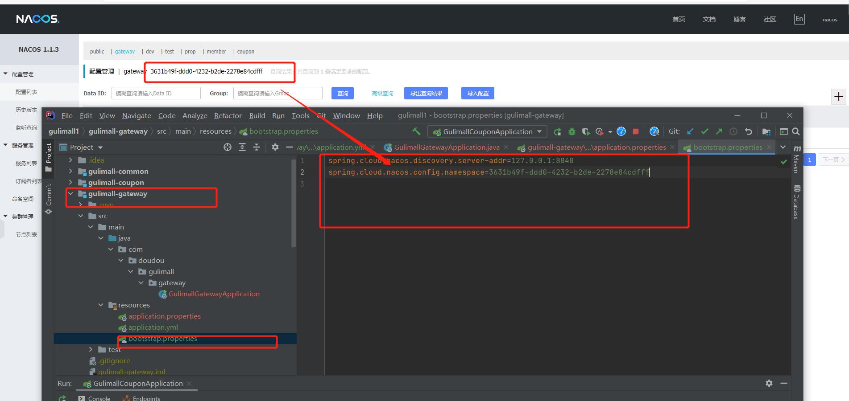Click 首页 in Nacos header
849x401 pixels.
679,19
